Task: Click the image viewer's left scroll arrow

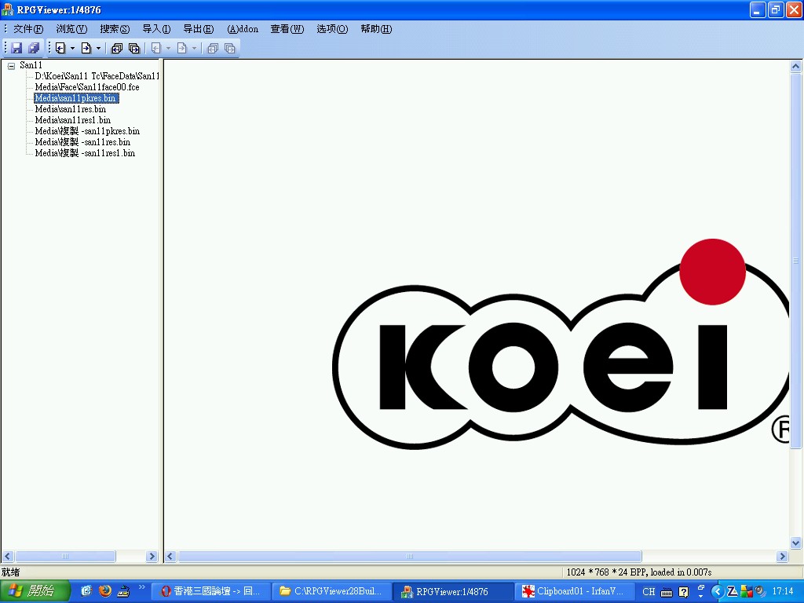Action: coord(170,557)
